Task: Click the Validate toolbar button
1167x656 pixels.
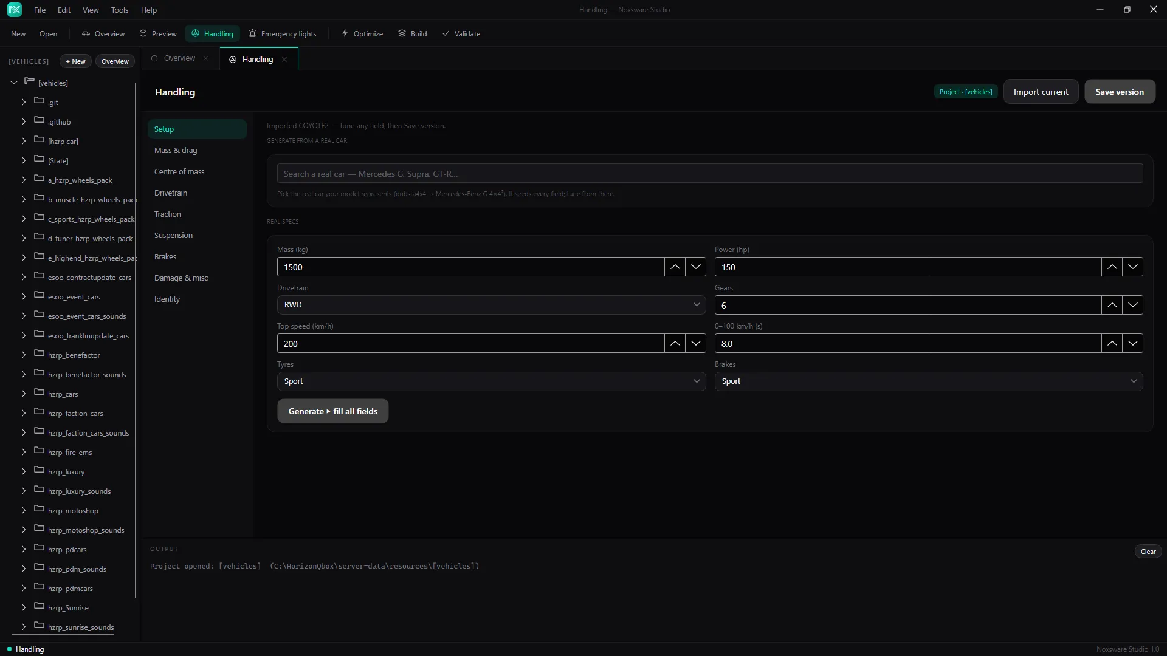Action: [461, 34]
